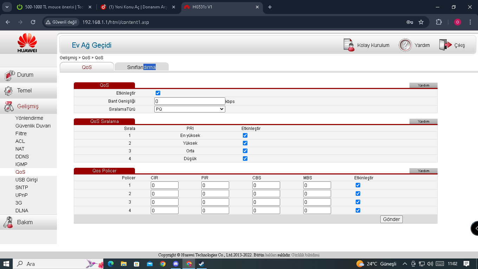The width and height of the screenshot is (478, 269).
Task: Open Chrome three-dot menu
Action: click(x=470, y=22)
